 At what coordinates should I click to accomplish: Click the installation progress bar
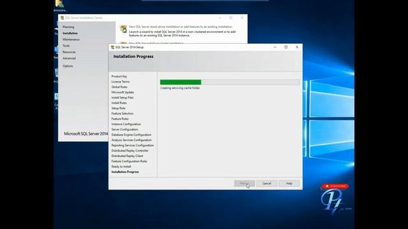(x=229, y=82)
